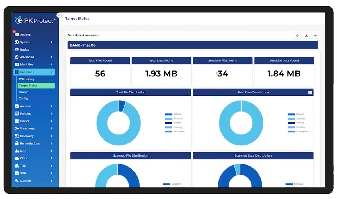Click table view icon on Total Data Distribution
The image size is (337, 199).
coord(310,93)
